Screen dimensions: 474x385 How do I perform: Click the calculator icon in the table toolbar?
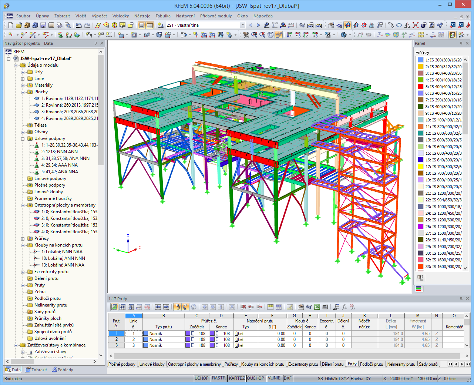pyautogui.click(x=325, y=307)
